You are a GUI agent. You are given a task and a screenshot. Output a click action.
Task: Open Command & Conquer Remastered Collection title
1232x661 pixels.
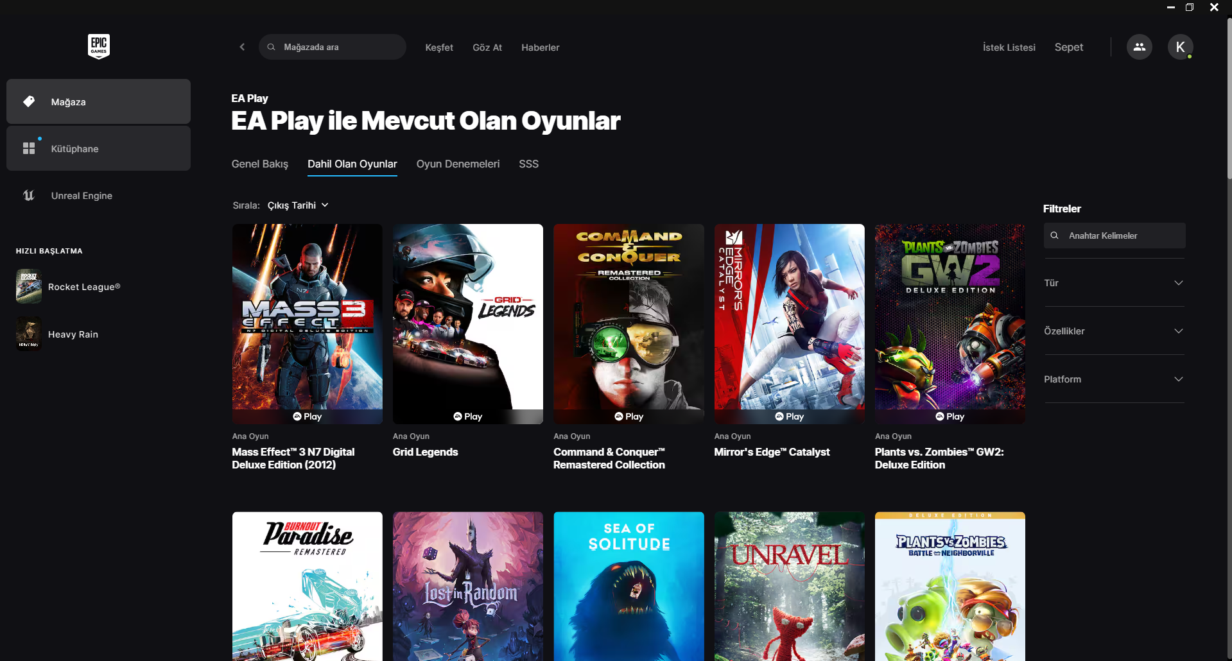[609, 458]
